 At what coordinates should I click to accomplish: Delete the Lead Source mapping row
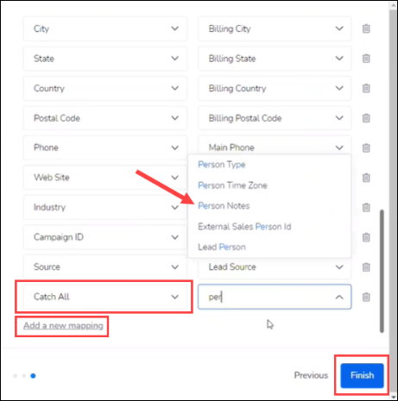366,267
